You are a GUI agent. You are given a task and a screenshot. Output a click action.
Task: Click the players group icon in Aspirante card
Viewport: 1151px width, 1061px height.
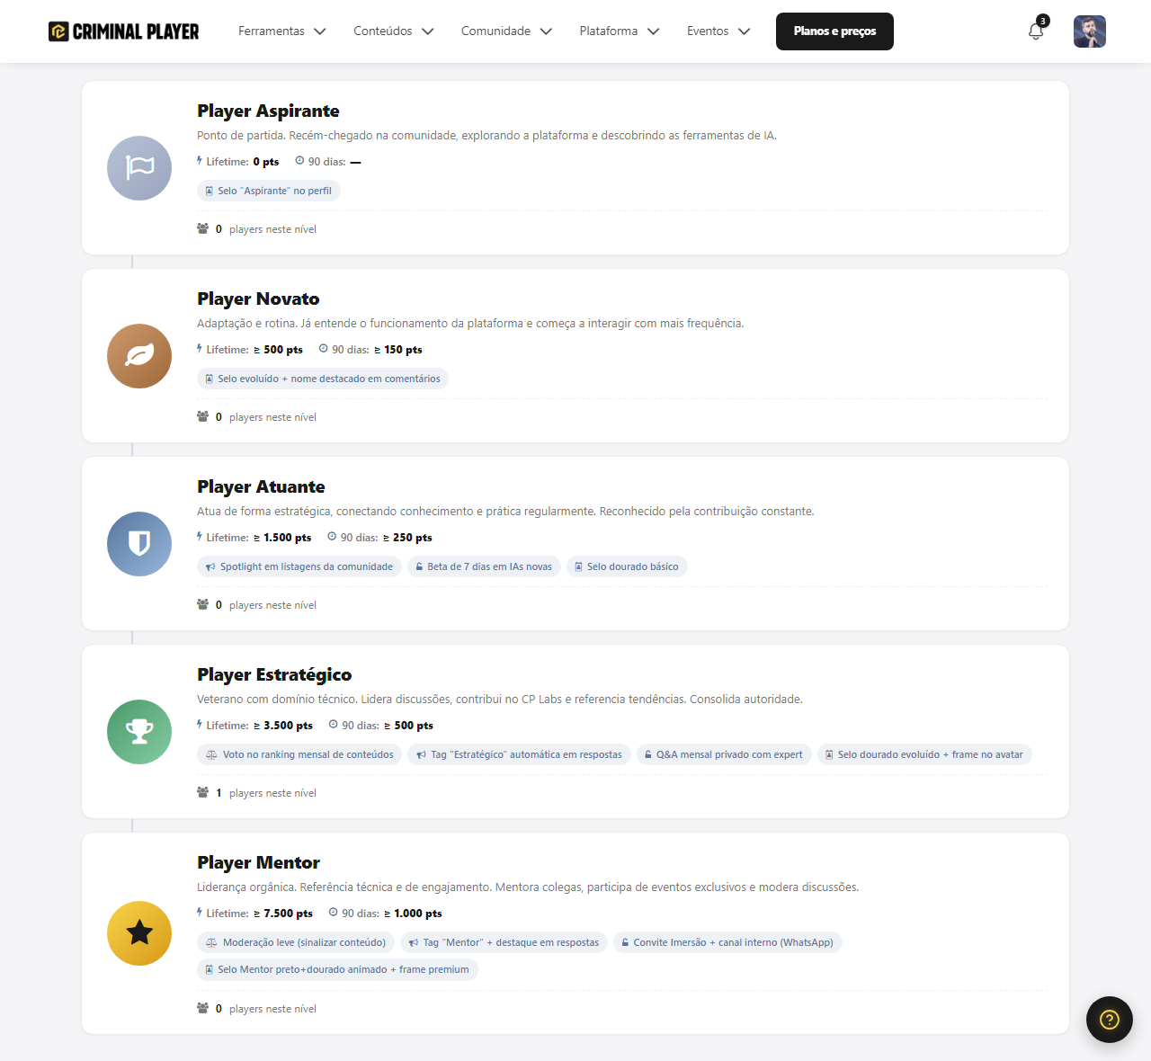[203, 228]
